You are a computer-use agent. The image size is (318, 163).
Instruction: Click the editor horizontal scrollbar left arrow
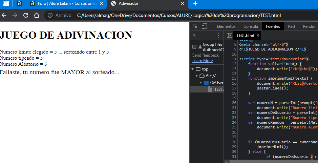tap(227, 162)
